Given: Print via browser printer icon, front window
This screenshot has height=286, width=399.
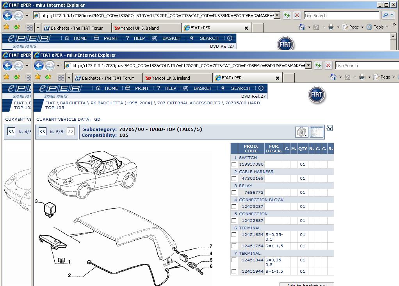Looking at the screenshot, I should point(362,77).
